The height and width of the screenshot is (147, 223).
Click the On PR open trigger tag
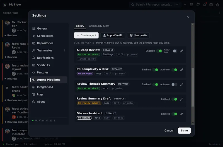pyautogui.click(x=85, y=74)
